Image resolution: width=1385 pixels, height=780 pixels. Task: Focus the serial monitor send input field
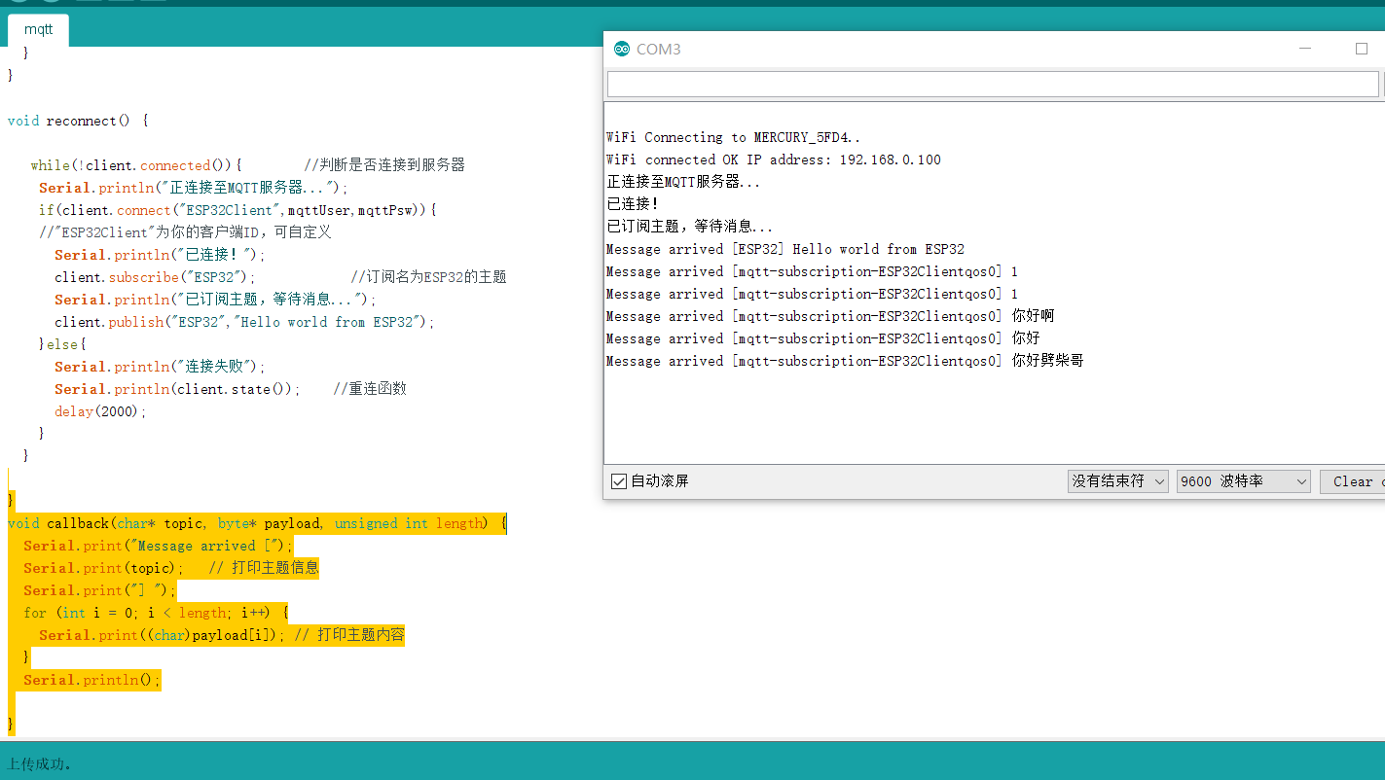993,84
